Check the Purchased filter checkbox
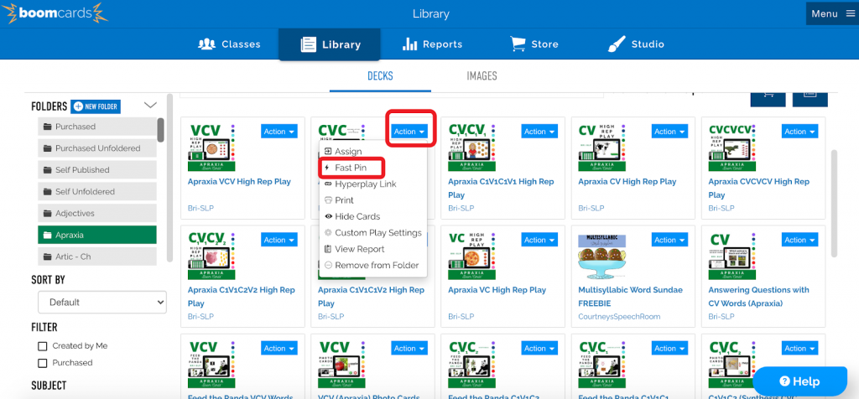This screenshot has height=399, width=859. (x=42, y=363)
